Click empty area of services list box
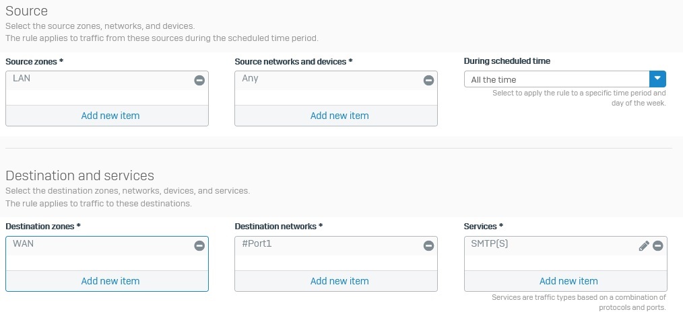This screenshot has height=318, width=683. (x=565, y=263)
